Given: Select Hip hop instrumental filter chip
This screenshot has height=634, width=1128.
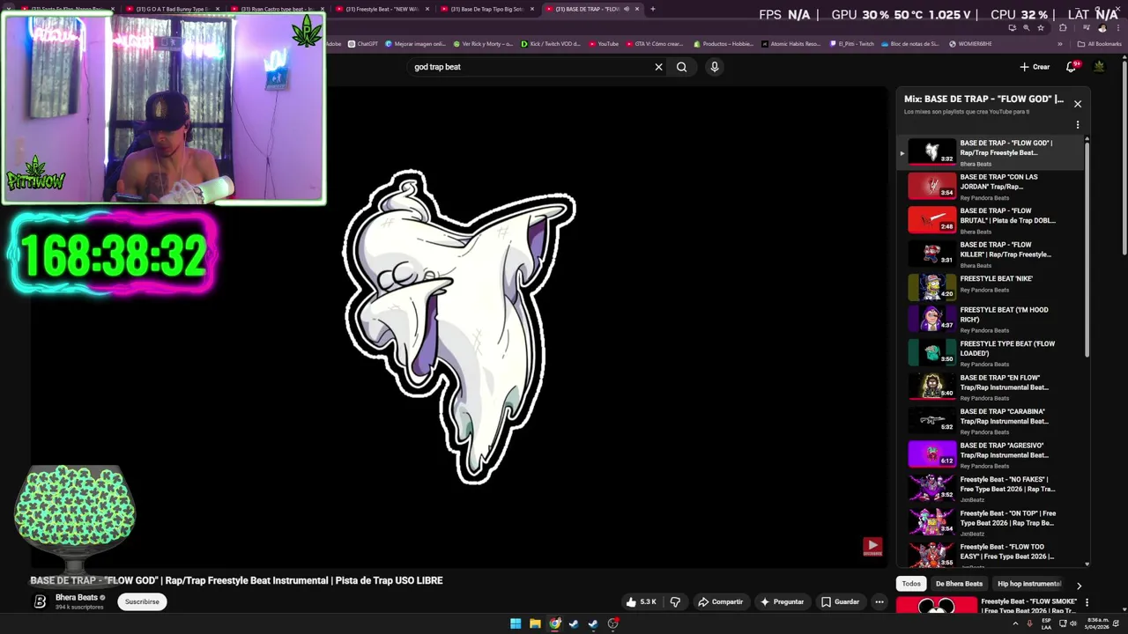Looking at the screenshot, I should point(1028,584).
